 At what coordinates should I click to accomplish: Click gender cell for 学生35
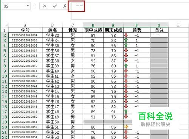[x=73, y=45]
